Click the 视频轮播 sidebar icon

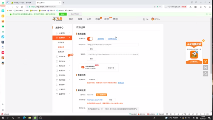[x=57, y=57]
